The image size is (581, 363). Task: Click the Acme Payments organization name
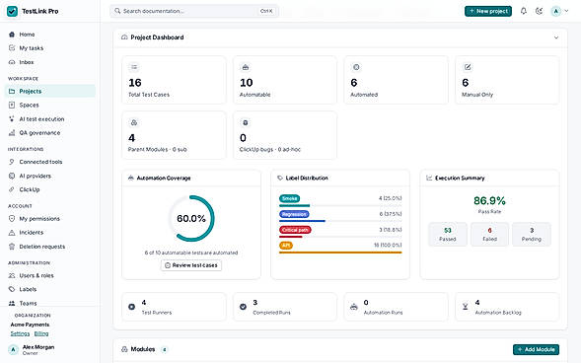pyautogui.click(x=30, y=325)
